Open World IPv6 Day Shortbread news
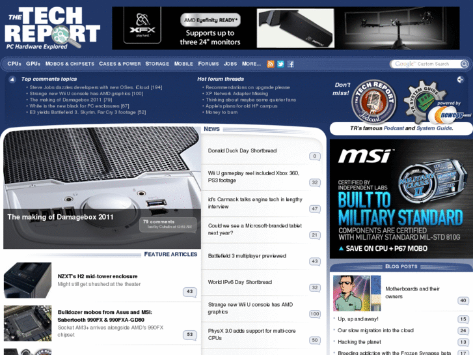 pos(240,282)
